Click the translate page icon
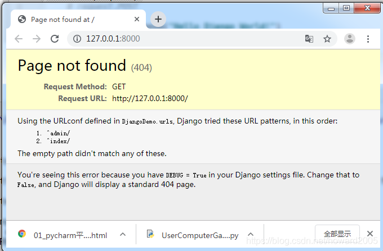This screenshot has height=251, width=383. pos(309,39)
